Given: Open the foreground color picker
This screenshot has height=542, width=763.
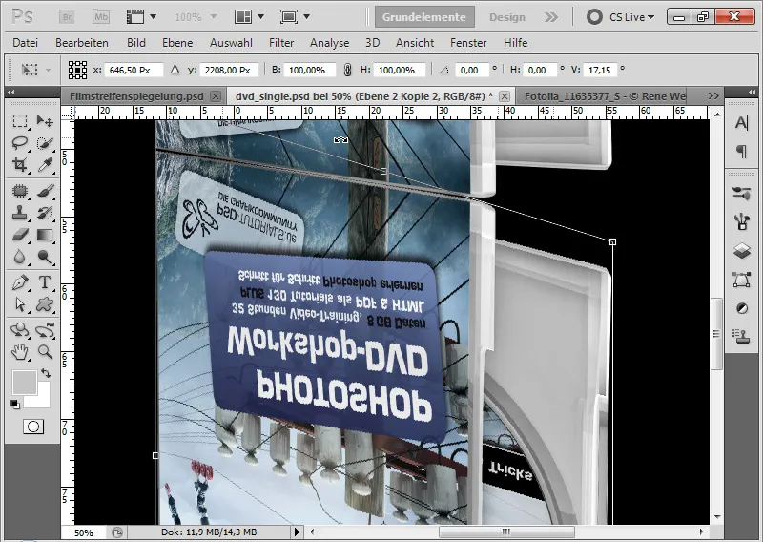Looking at the screenshot, I should tap(24, 383).
